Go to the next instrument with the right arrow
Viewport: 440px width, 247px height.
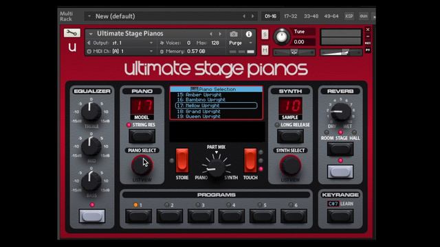(220, 34)
